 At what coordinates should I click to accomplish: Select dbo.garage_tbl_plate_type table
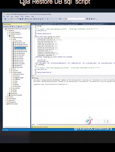pyautogui.click(x=21, y=46)
